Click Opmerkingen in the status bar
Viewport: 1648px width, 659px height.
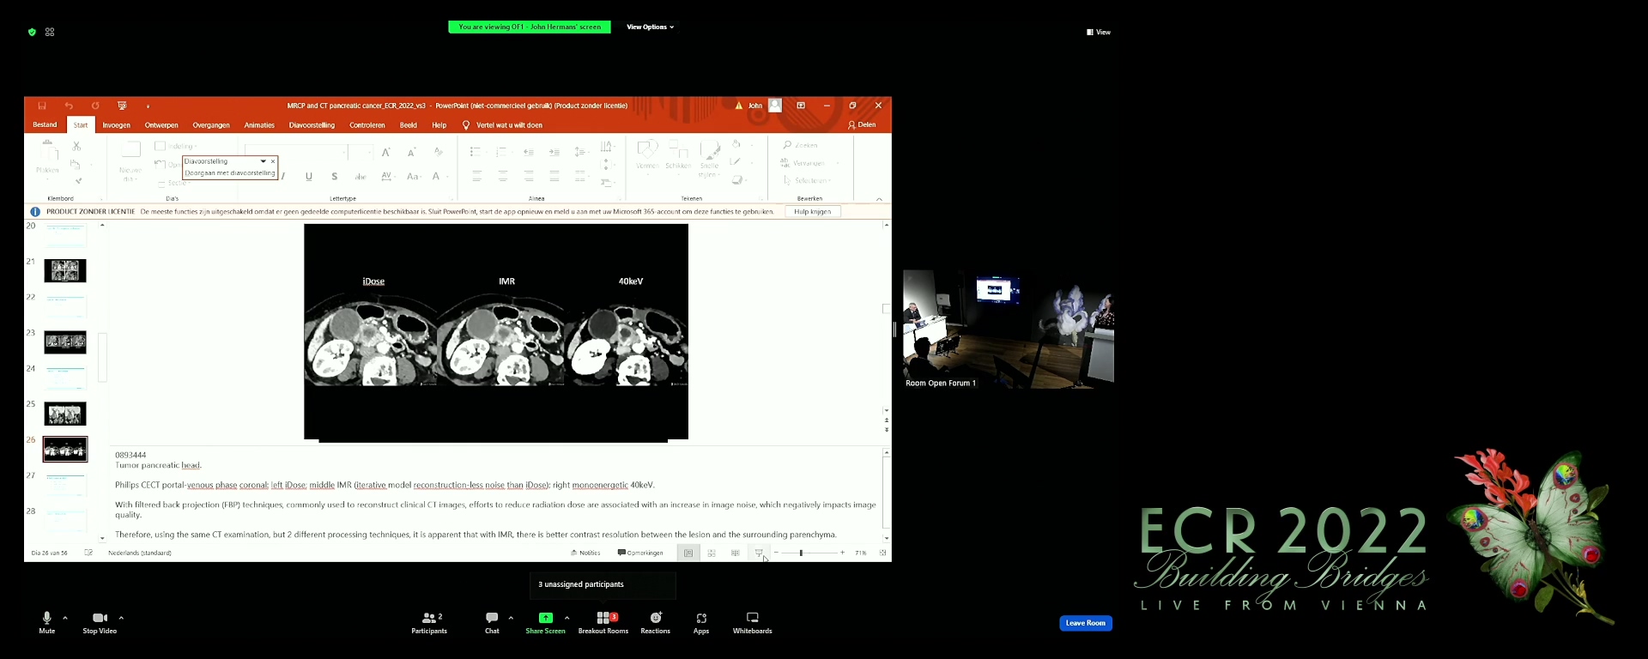[x=640, y=553]
